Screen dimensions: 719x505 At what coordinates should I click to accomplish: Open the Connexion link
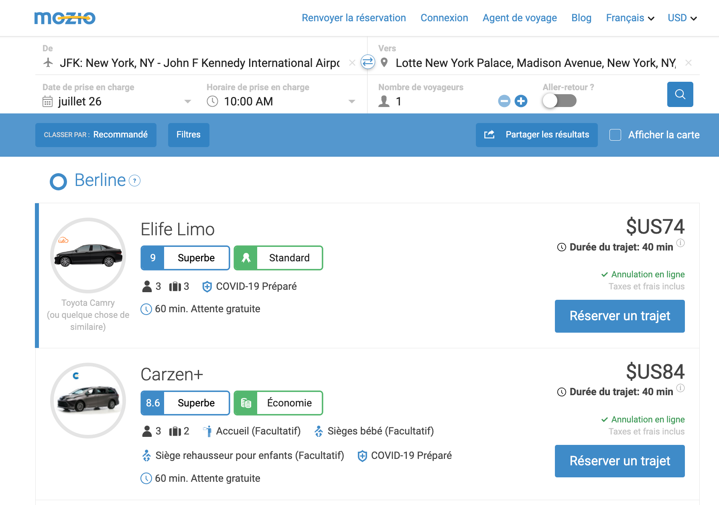(x=444, y=18)
